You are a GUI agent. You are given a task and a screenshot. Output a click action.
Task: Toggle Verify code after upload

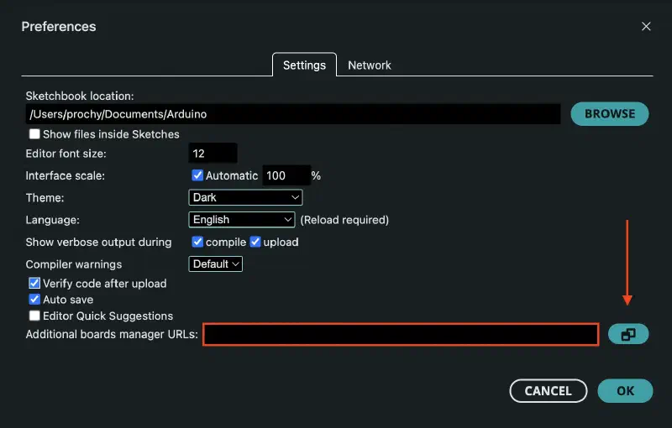[x=34, y=284]
